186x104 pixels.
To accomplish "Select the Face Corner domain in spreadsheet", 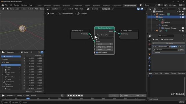I will click(x=11, y=72).
